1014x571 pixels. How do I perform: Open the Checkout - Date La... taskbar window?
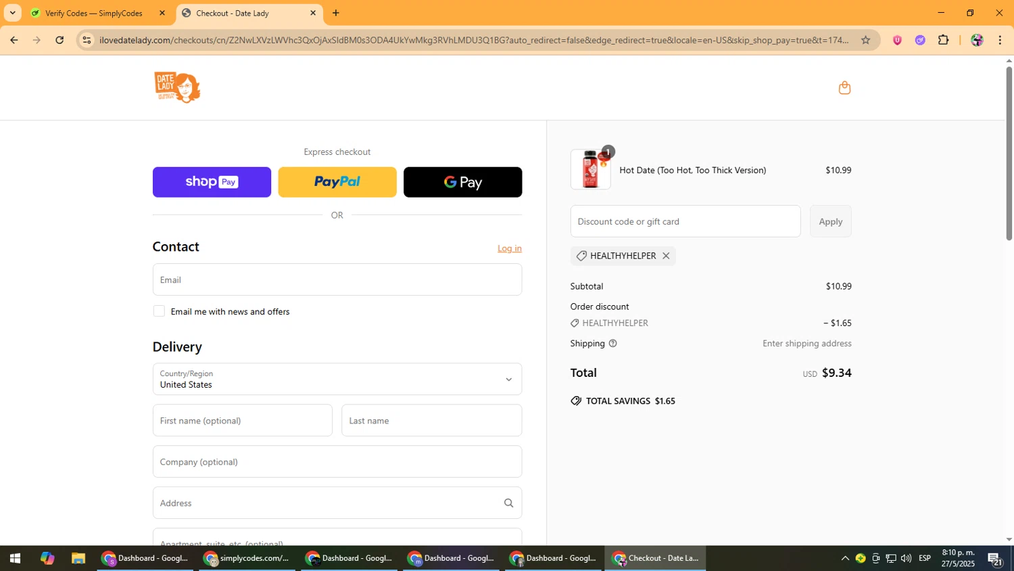(x=656, y=558)
